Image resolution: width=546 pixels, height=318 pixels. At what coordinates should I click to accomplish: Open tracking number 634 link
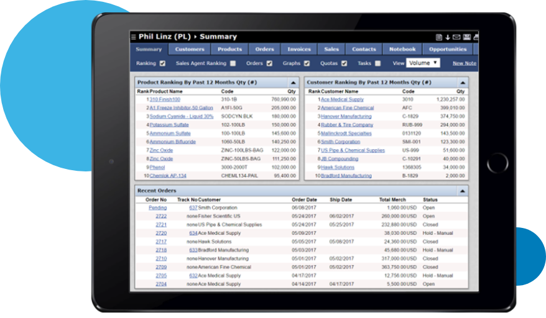pyautogui.click(x=193, y=233)
